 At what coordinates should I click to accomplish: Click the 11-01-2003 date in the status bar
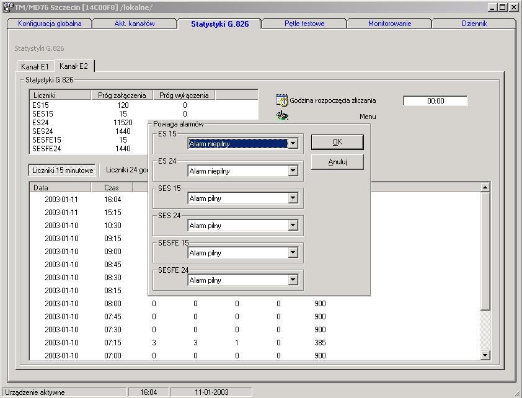point(211,392)
